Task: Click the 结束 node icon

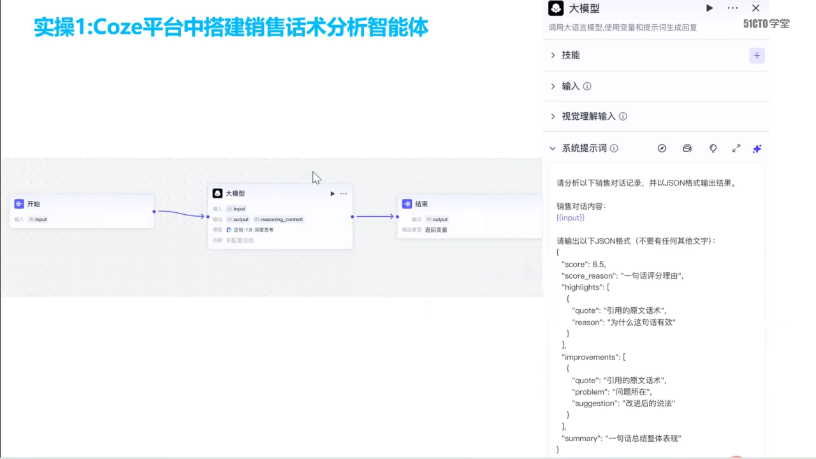Action: (x=407, y=204)
